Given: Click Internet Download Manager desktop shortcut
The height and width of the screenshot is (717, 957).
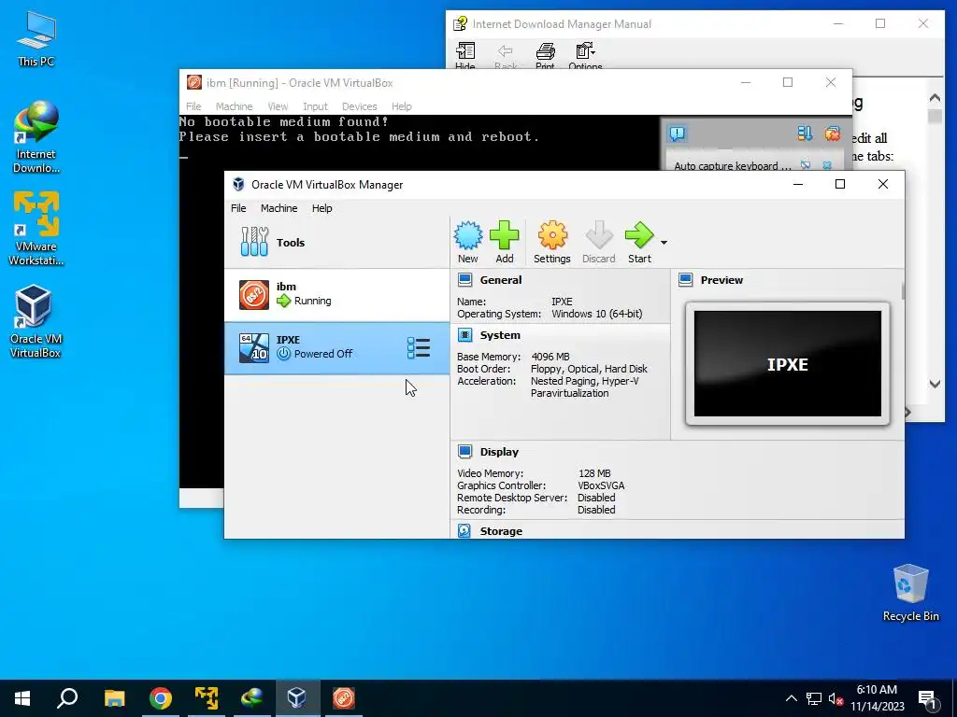Looking at the screenshot, I should click(36, 137).
